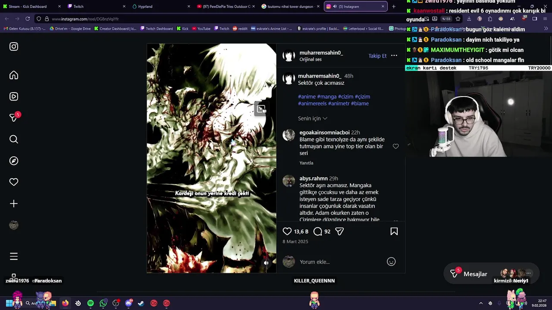The width and height of the screenshot is (552, 310).
Task: Open the Instagram logo home link
Action: 14,46
